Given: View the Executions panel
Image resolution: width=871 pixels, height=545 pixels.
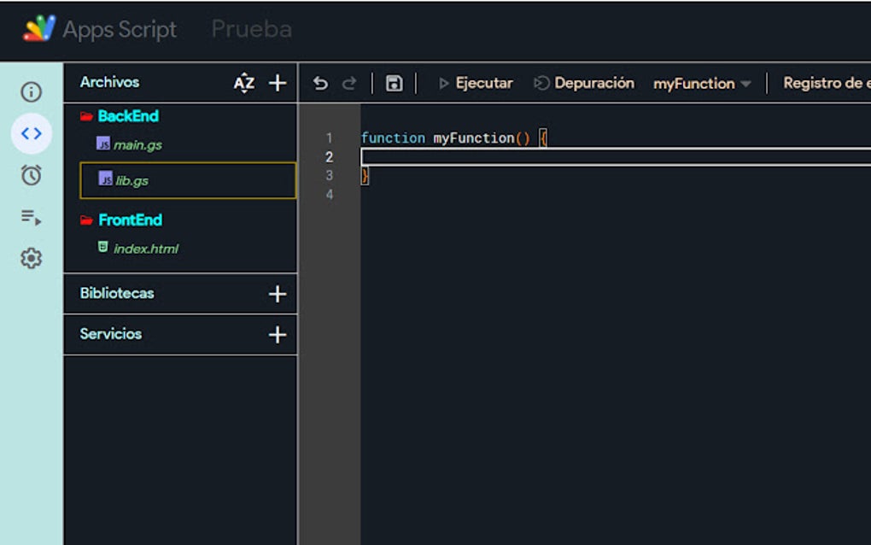Looking at the screenshot, I should point(31,218).
